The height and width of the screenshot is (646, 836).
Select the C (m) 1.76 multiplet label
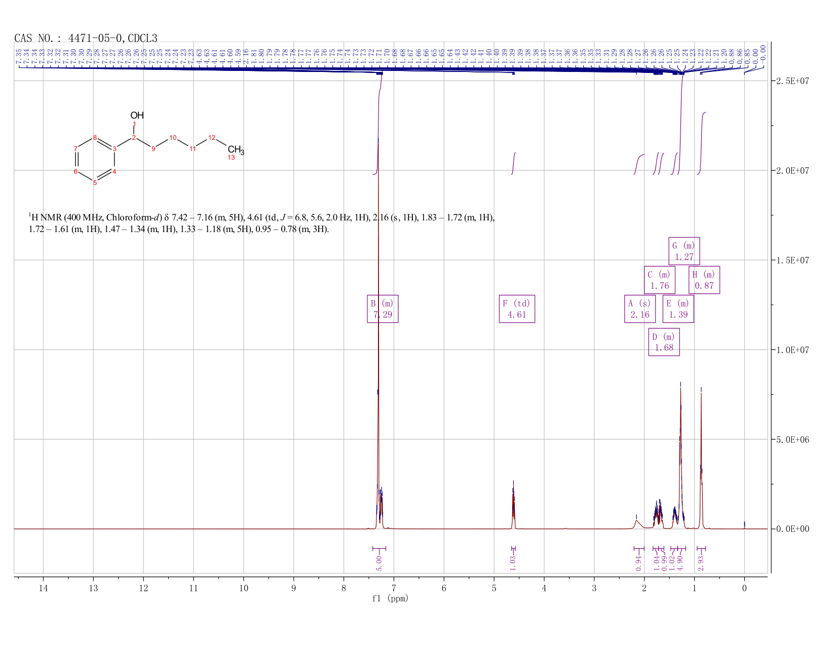(x=660, y=280)
